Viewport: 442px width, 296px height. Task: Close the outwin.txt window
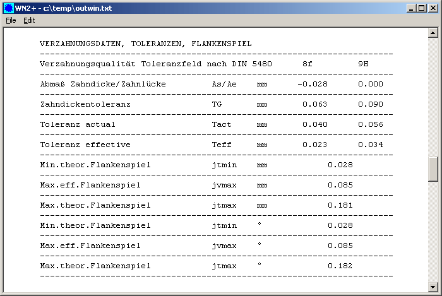(x=433, y=7)
